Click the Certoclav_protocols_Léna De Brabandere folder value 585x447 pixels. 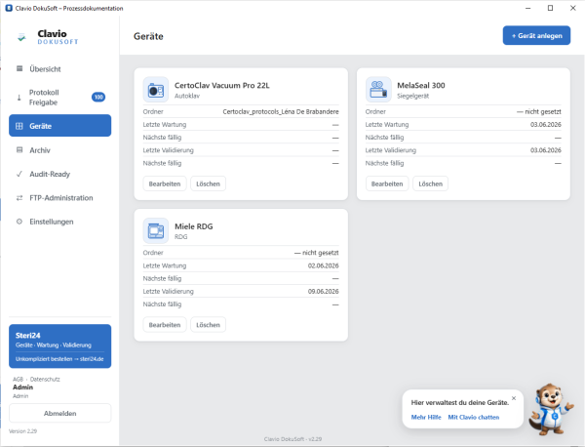pos(281,111)
